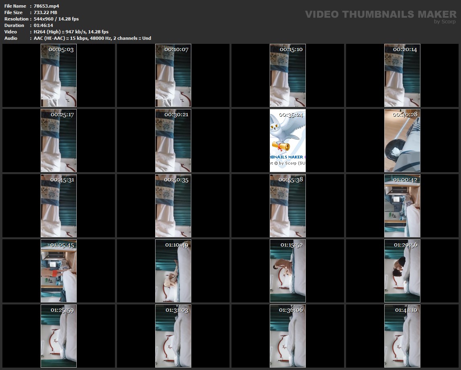
Task: Click the Video Thumbnails Maker watermark title
Action: pos(381,14)
